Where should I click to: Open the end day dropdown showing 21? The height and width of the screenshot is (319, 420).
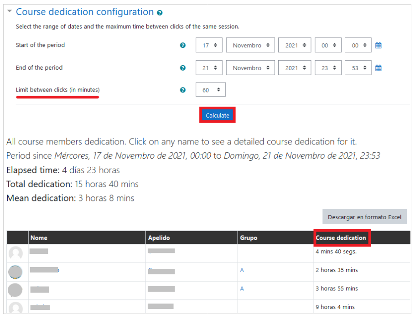209,68
